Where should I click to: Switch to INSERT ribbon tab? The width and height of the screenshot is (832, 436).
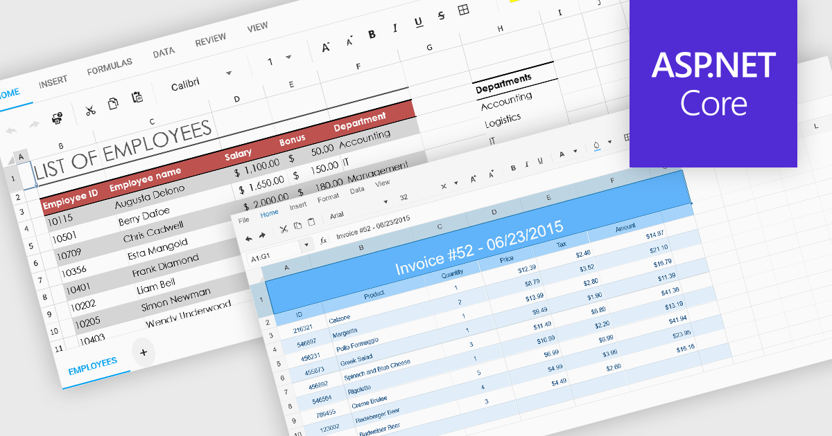pyautogui.click(x=53, y=81)
